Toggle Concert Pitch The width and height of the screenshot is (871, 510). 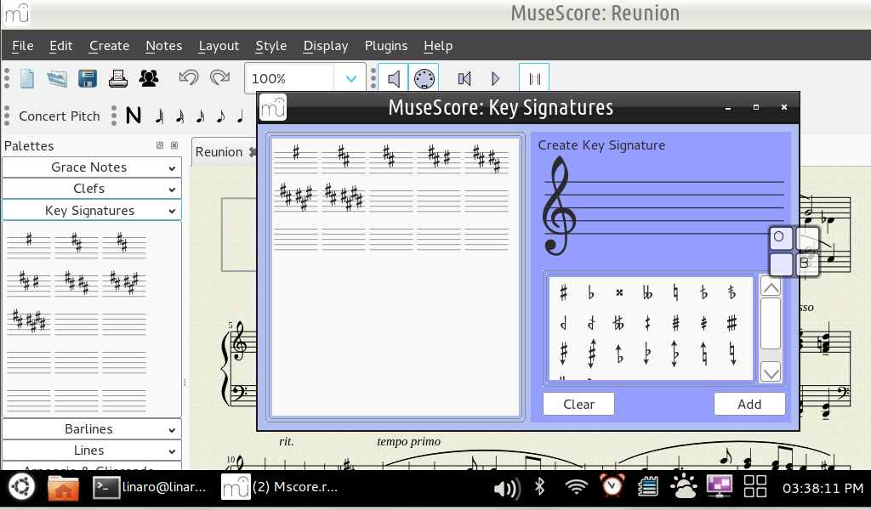60,116
